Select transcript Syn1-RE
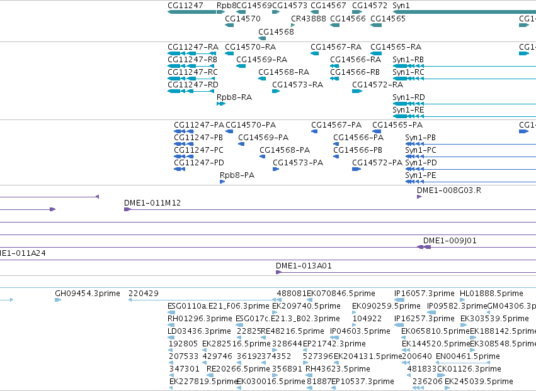 point(408,110)
